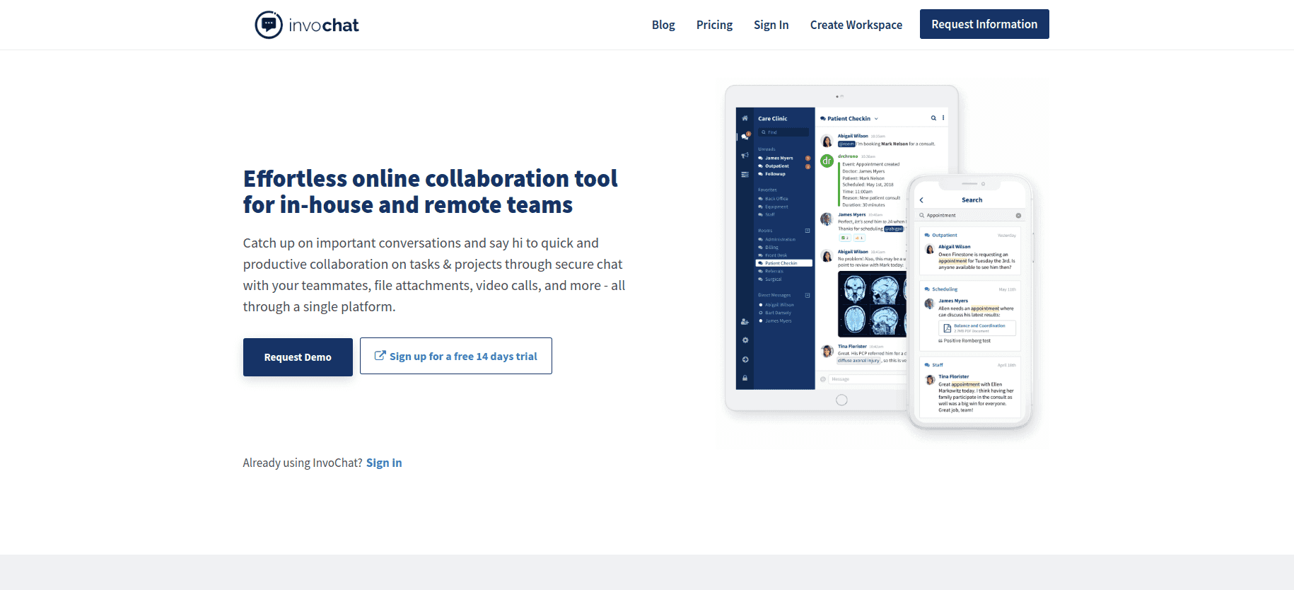Start the free 14 days trial signup
This screenshot has height=590, width=1294.
click(456, 356)
